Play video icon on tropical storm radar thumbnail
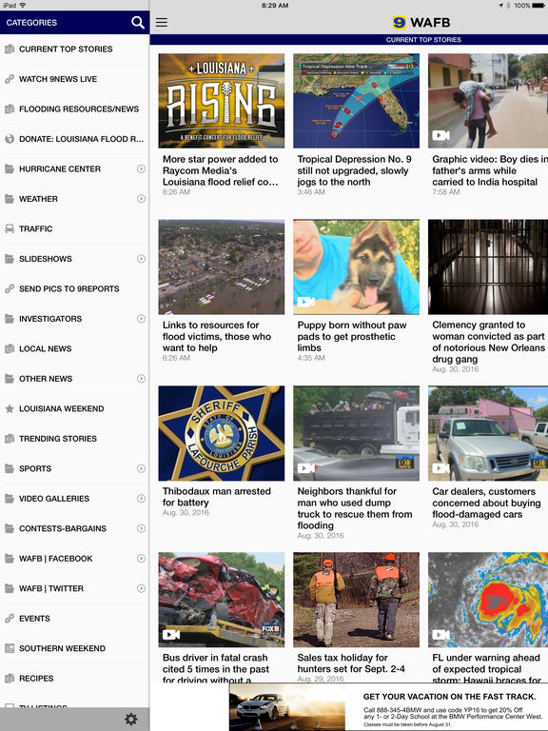Screen dimensions: 548x731 440,635
